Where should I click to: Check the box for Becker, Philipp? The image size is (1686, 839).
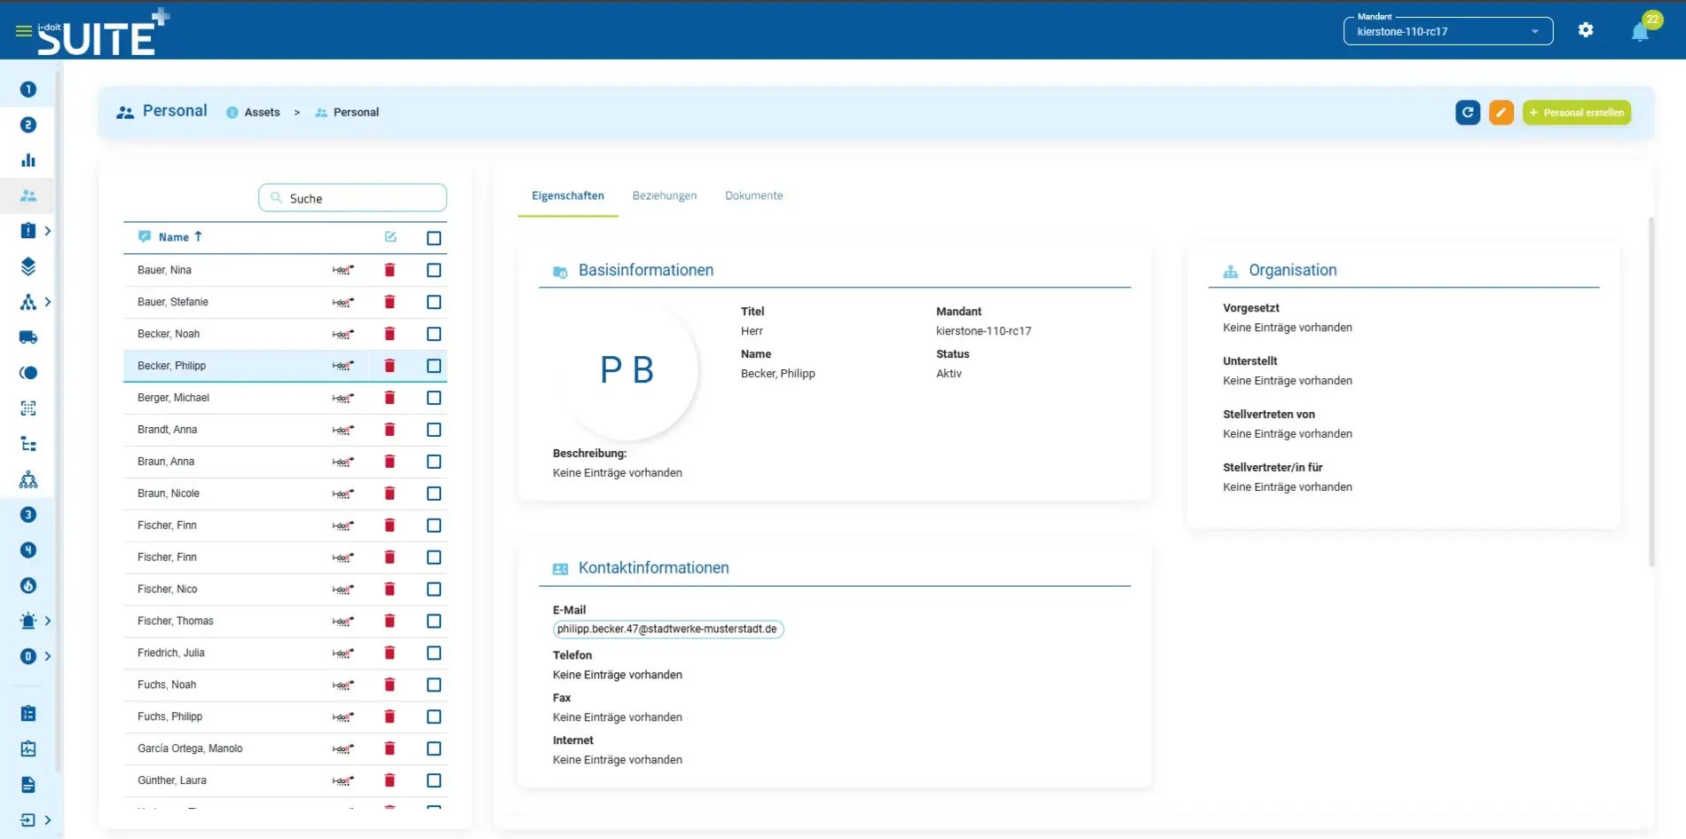[434, 366]
